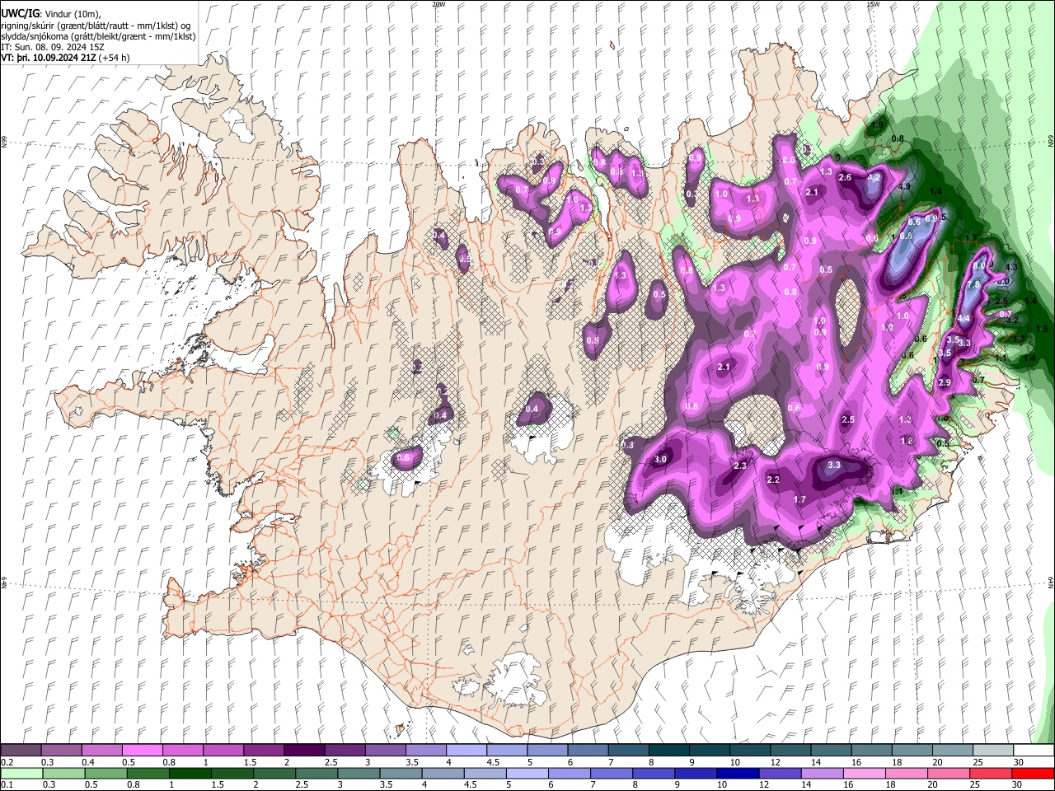Click the '2.9' precipitation value on the map
Image resolution: width=1055 pixels, height=791 pixels.
pos(945,383)
